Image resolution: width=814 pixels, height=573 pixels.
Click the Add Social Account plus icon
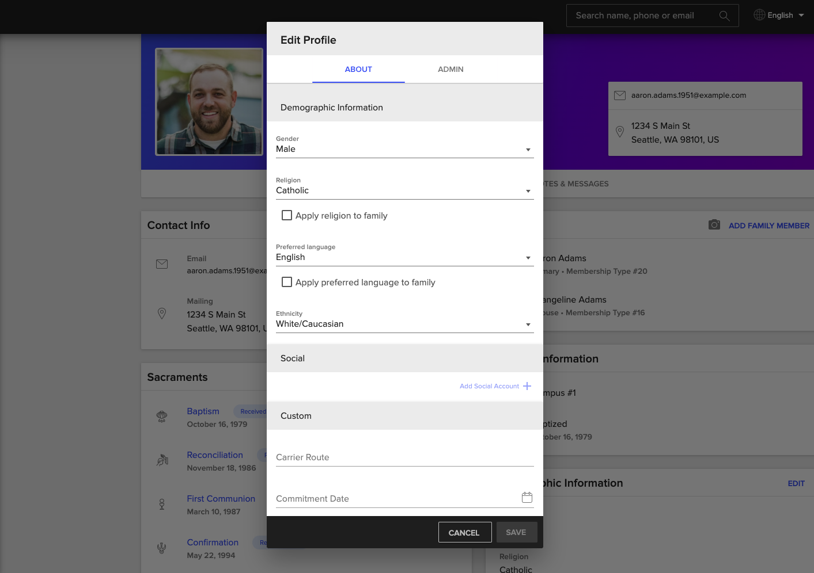pyautogui.click(x=527, y=386)
